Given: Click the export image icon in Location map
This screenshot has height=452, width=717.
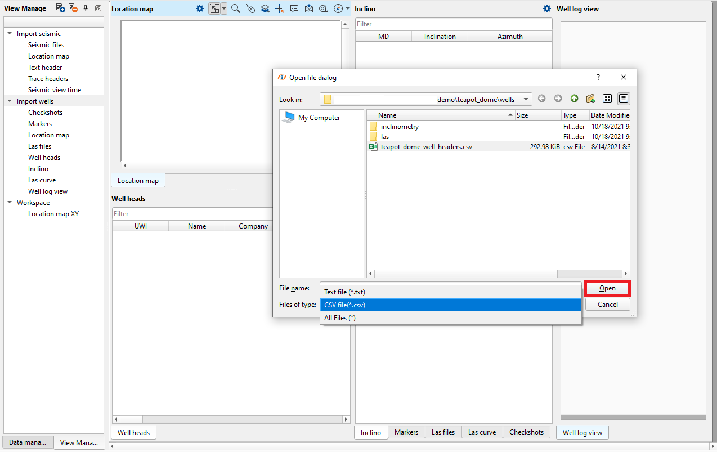Looking at the screenshot, I should [309, 8].
